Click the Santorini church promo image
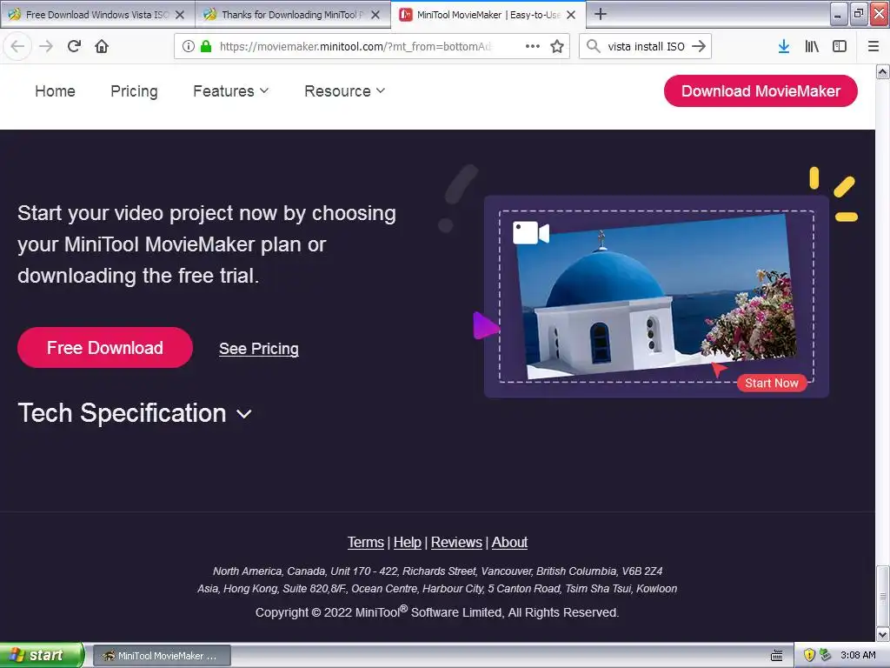Image resolution: width=890 pixels, height=668 pixels. 656,297
